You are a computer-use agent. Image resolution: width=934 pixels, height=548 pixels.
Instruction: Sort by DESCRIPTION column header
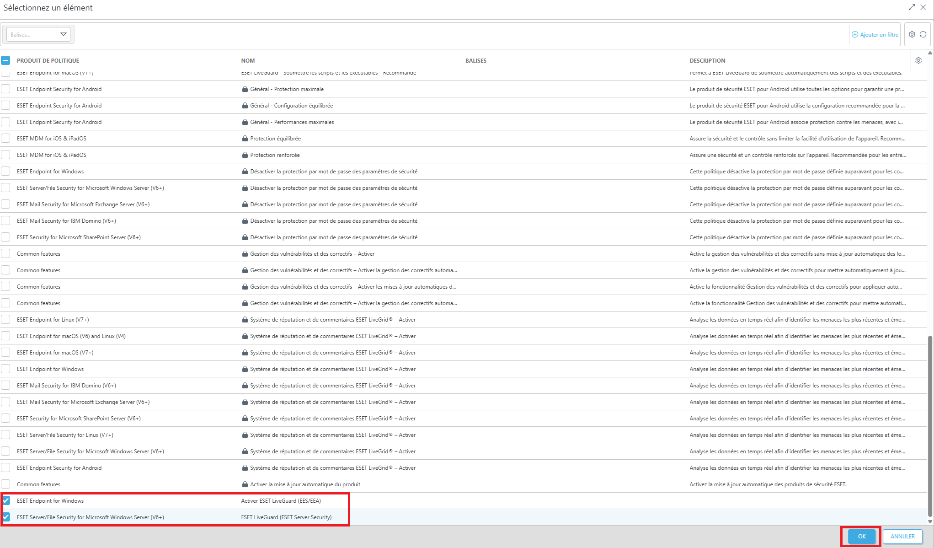(707, 61)
